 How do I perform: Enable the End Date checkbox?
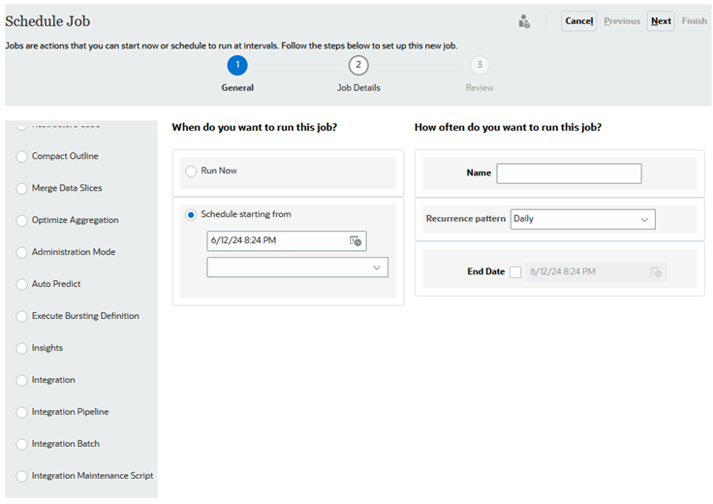click(x=515, y=272)
